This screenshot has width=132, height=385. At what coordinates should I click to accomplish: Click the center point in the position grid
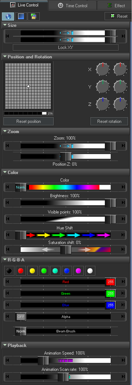point(28,86)
